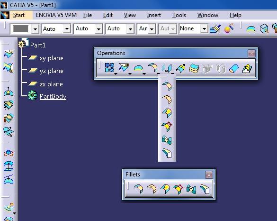Click Boundary icon in Operations toolbar
This screenshot has width=277, height=221.
138,68
